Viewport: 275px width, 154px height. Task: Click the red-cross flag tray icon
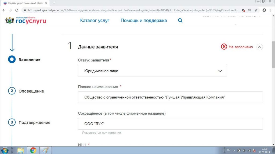pyautogui.click(x=254, y=151)
